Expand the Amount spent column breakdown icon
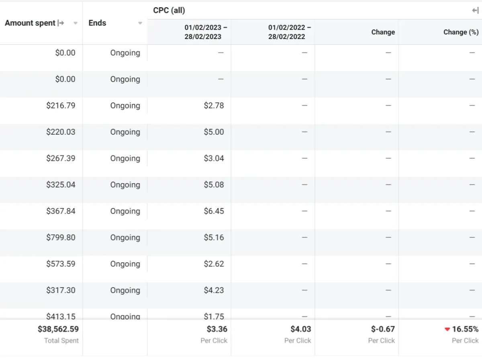Image resolution: width=482 pixels, height=358 pixels. 61,23
